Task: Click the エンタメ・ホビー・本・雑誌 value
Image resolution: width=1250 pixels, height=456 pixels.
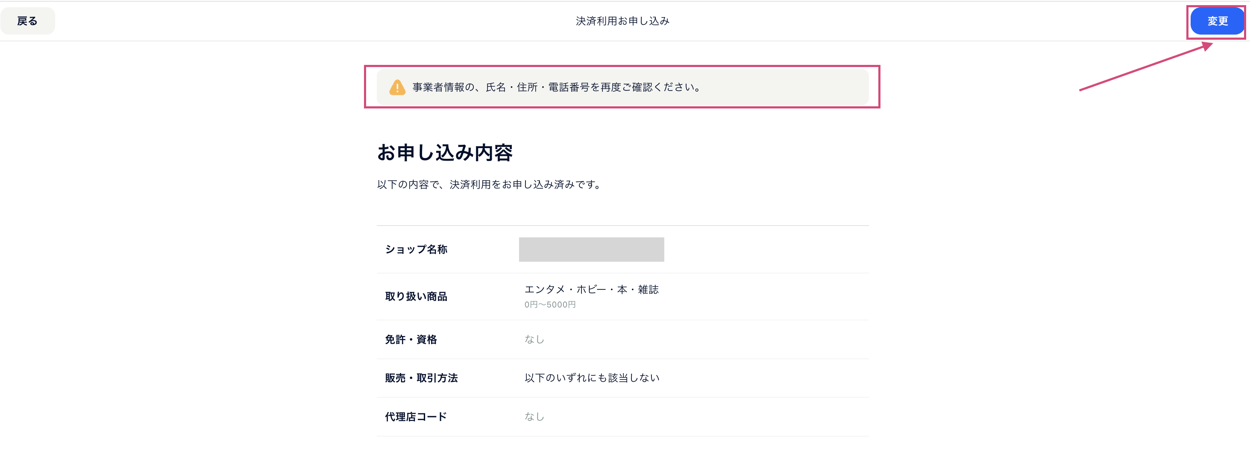Action: [592, 289]
